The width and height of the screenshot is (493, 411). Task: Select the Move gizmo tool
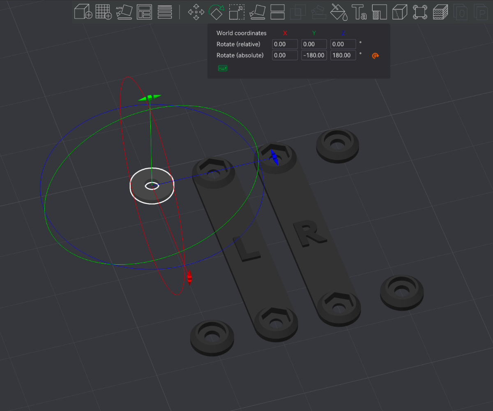(x=196, y=12)
